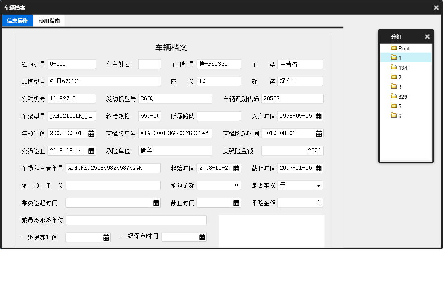Select the 信息操作 tab
This screenshot has height=283, width=443.
point(17,20)
